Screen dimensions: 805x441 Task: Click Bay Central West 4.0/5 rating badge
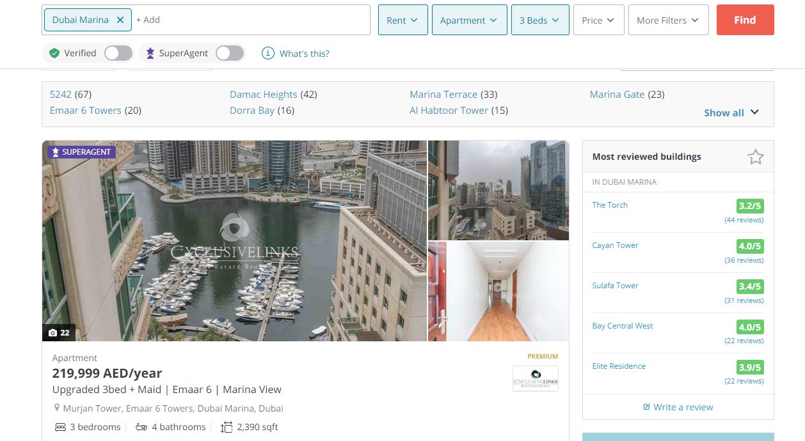[x=750, y=327]
